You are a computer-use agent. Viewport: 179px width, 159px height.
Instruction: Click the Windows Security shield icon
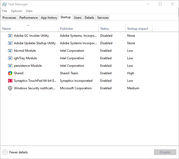(10, 88)
